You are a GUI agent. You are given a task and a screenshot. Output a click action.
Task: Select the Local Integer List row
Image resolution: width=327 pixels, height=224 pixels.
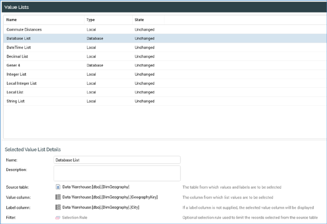click(x=165, y=83)
